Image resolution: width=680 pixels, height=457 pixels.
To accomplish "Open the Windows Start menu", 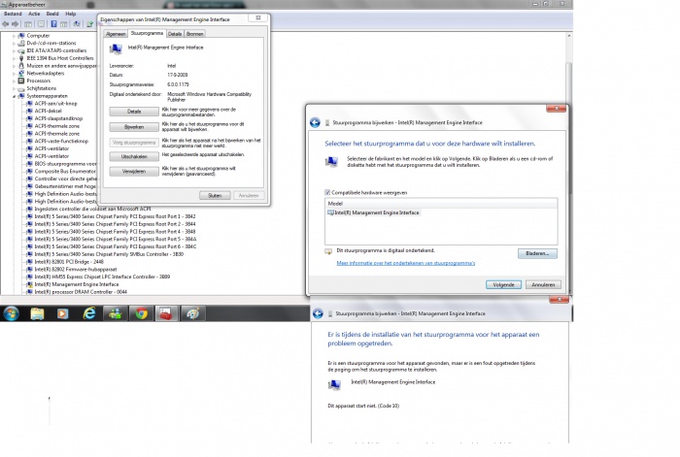I will coord(12,313).
